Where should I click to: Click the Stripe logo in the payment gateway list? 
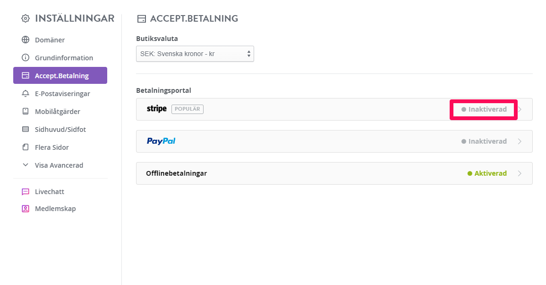157,109
